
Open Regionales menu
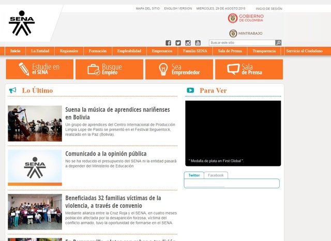pyautogui.click(x=69, y=51)
